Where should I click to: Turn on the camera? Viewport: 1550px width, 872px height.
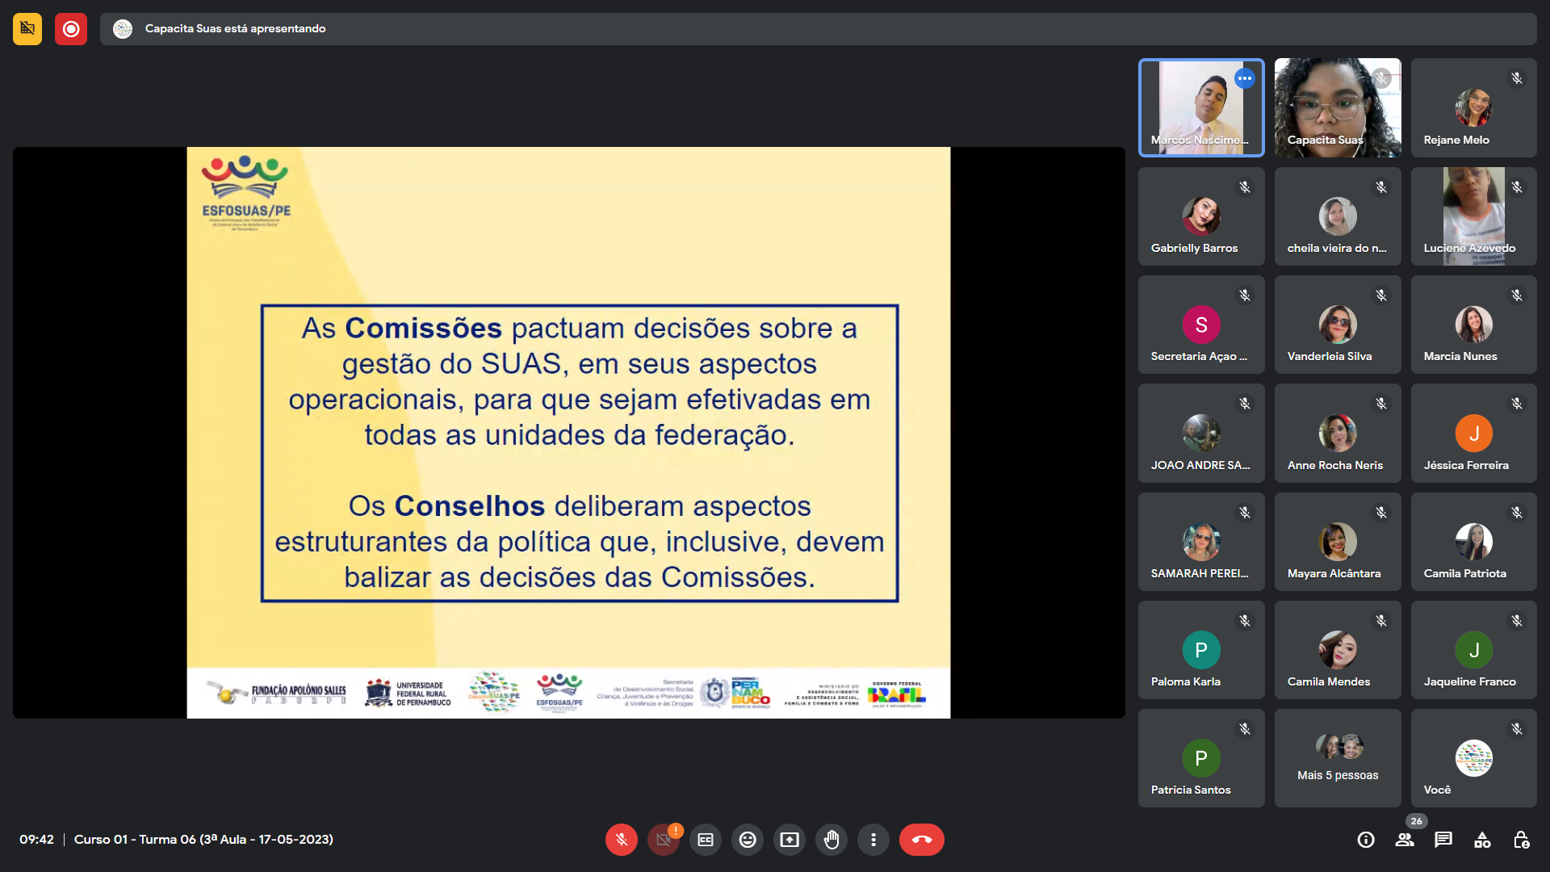pos(663,840)
